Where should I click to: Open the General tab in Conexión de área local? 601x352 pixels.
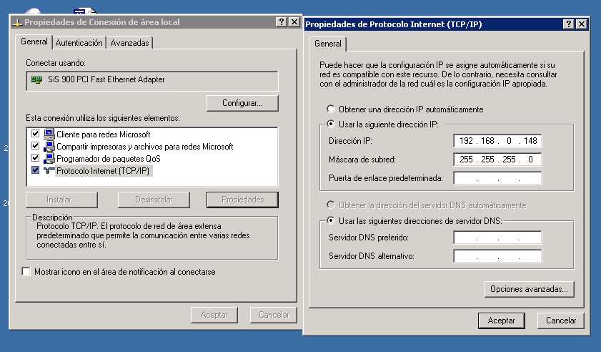(x=34, y=41)
